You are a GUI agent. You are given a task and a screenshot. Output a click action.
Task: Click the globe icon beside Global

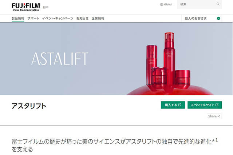162,4
